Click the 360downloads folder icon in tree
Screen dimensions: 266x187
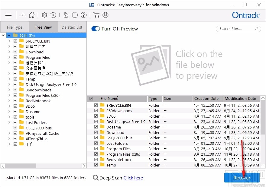coord(21,90)
